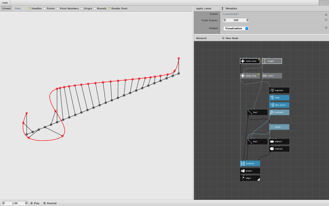The height and width of the screenshot is (206, 329).
Task: Click the New Node button label
Action: tap(232, 38)
